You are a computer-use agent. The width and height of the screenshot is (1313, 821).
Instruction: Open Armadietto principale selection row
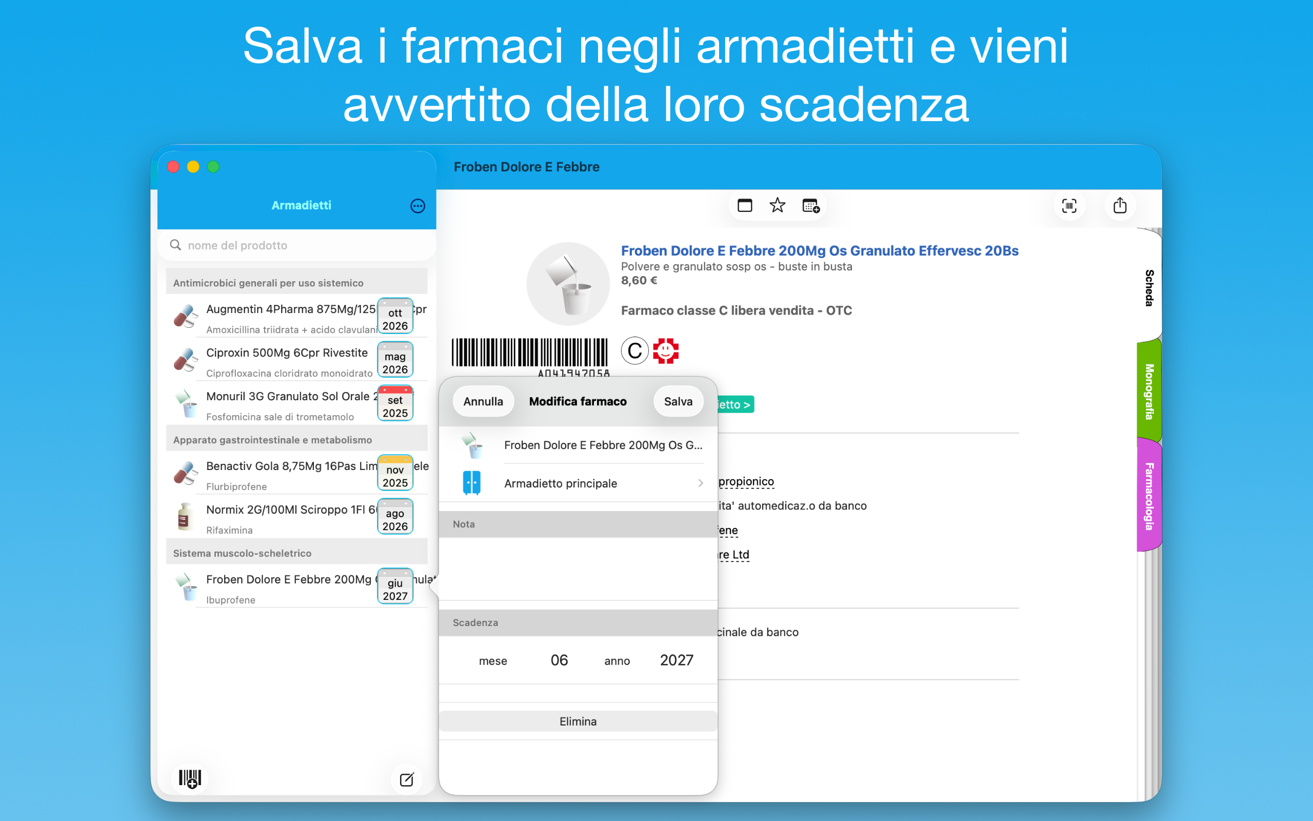pos(578,483)
